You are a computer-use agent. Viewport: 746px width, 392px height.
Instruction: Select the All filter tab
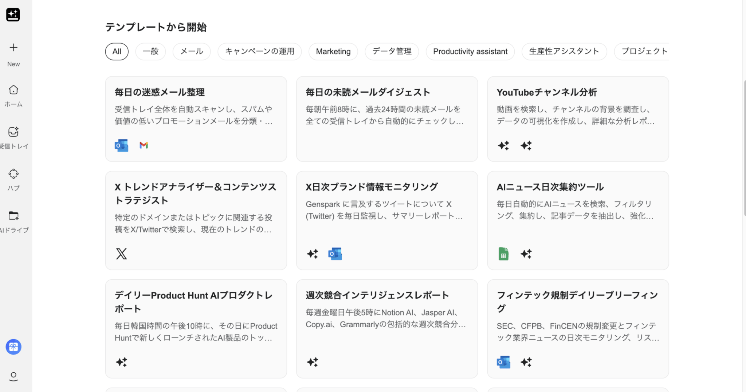point(117,52)
